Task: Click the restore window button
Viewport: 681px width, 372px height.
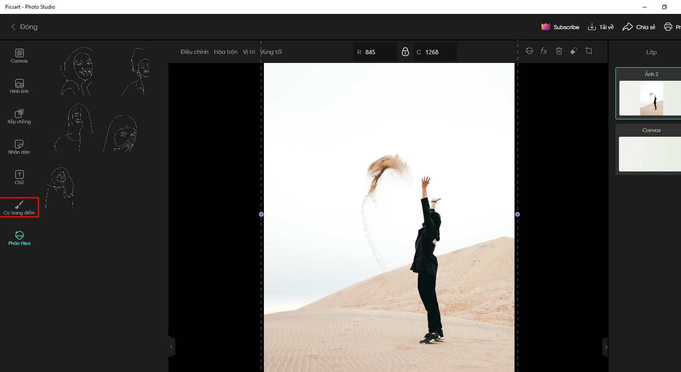Action: pos(664,7)
